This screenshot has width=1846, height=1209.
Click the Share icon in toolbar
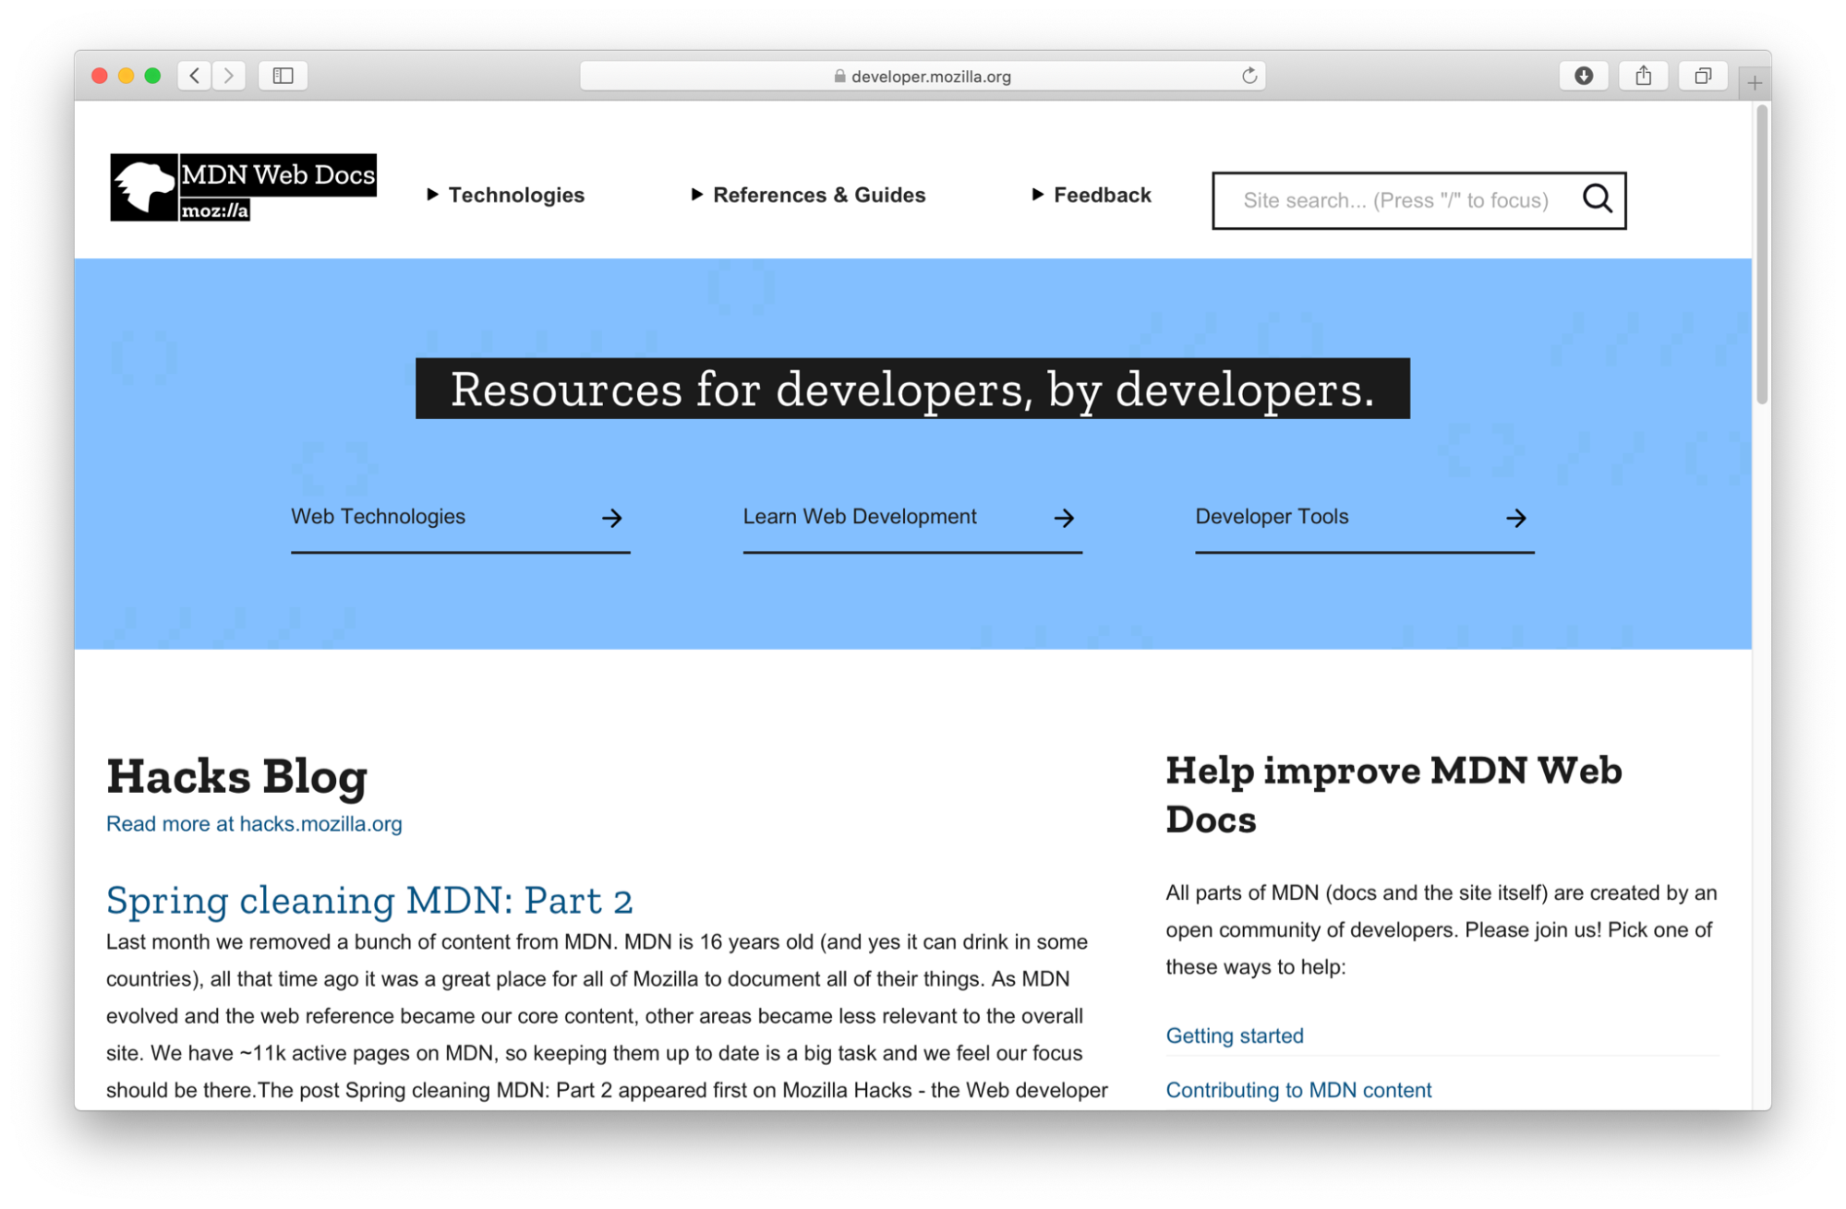pyautogui.click(x=1644, y=76)
